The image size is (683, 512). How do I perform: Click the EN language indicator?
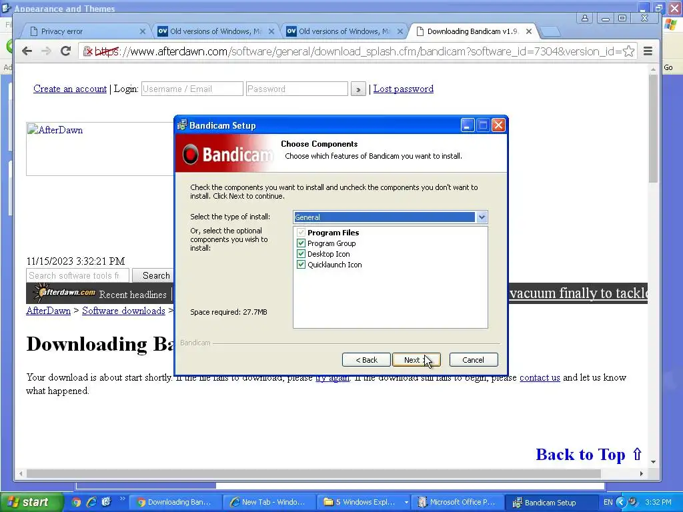(608, 502)
